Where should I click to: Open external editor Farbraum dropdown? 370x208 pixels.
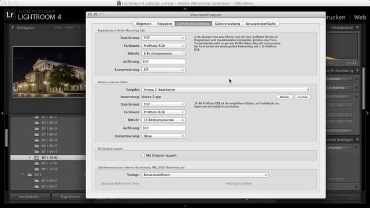coord(163,112)
